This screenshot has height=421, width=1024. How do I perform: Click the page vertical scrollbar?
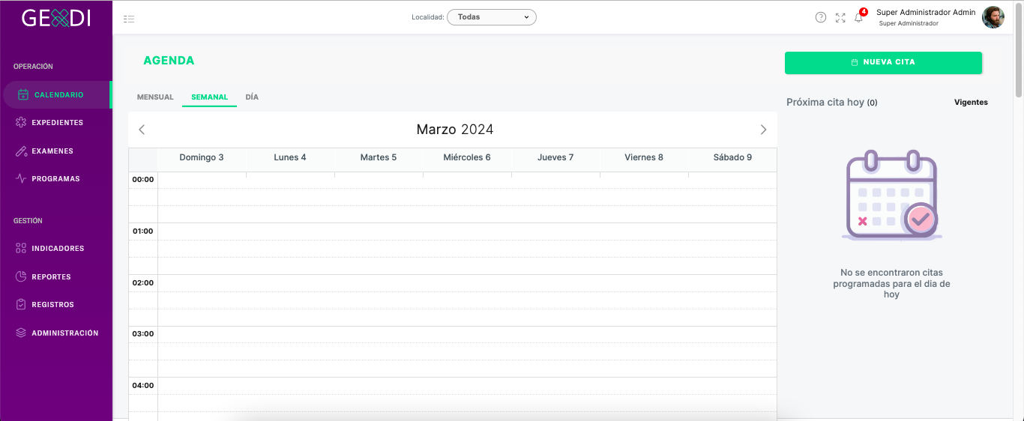point(1019,50)
